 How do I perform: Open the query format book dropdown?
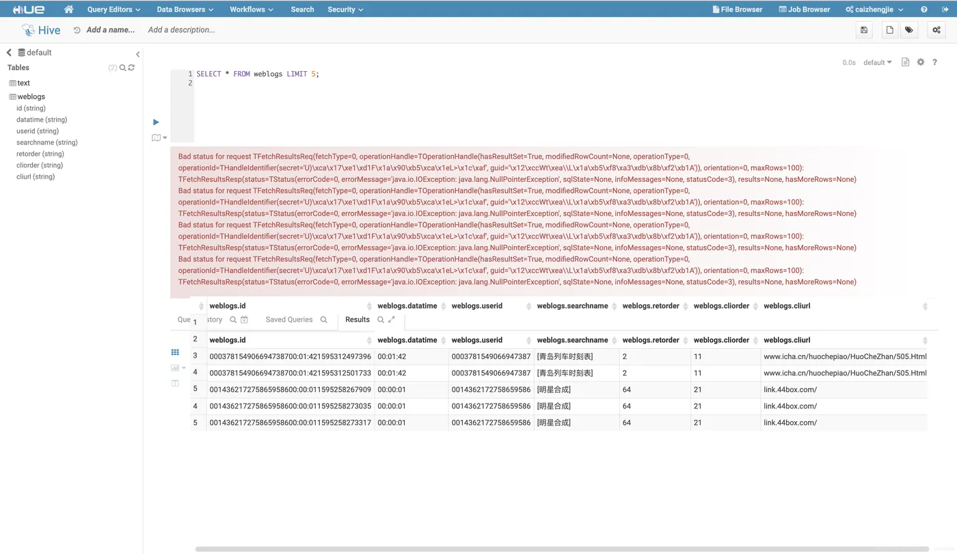[159, 137]
